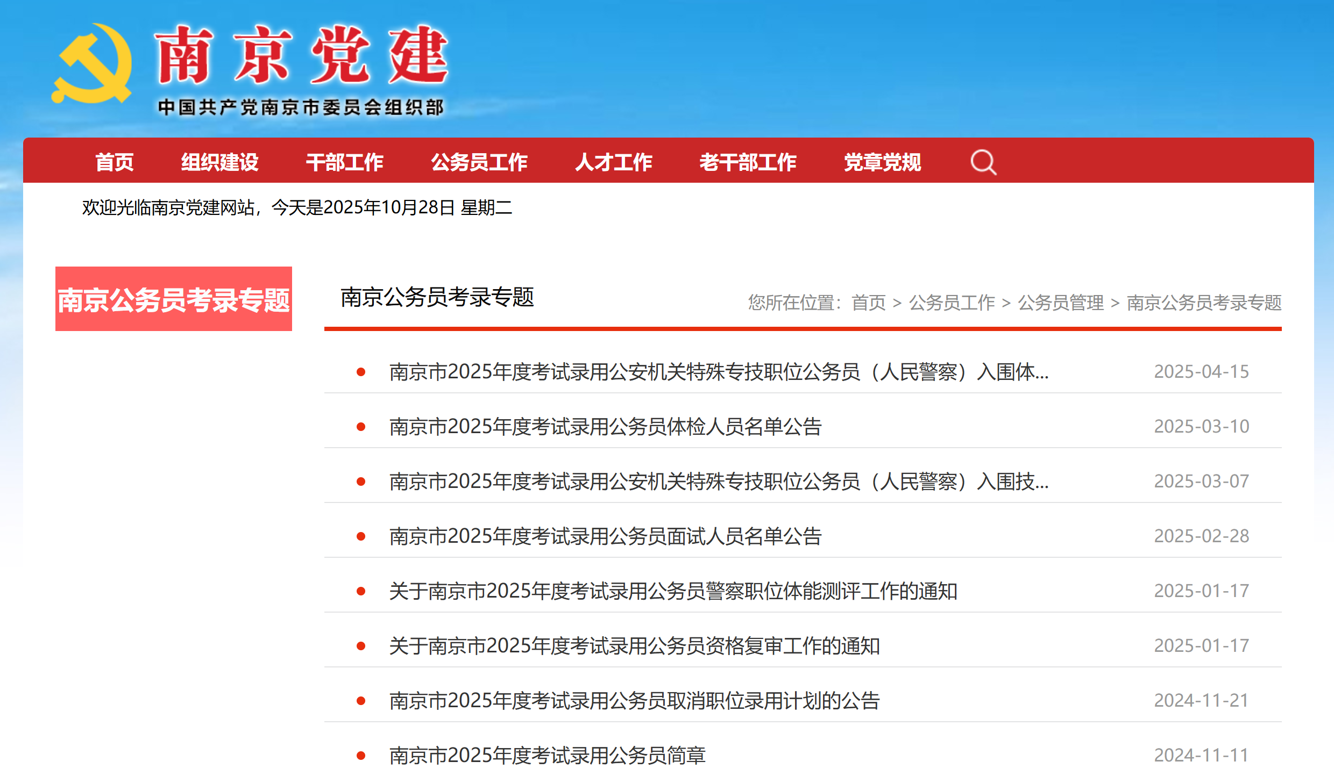
Task: Go to 干部工作 in navigation bar
Action: (344, 162)
